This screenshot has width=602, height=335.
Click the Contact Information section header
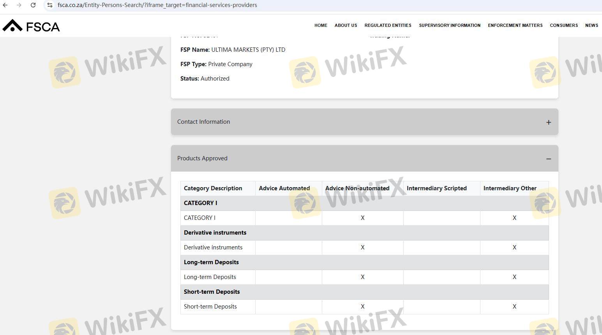coord(203,122)
